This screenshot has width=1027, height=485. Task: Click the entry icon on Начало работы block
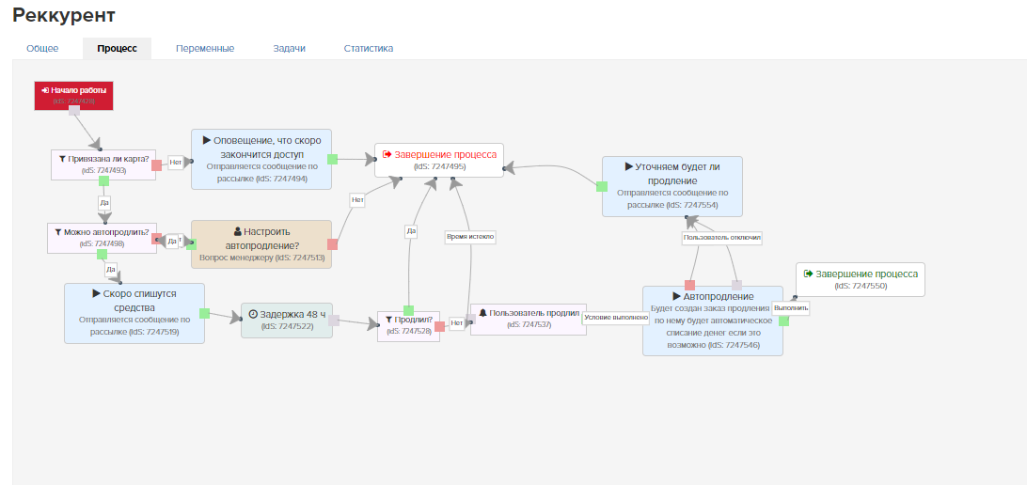point(45,90)
